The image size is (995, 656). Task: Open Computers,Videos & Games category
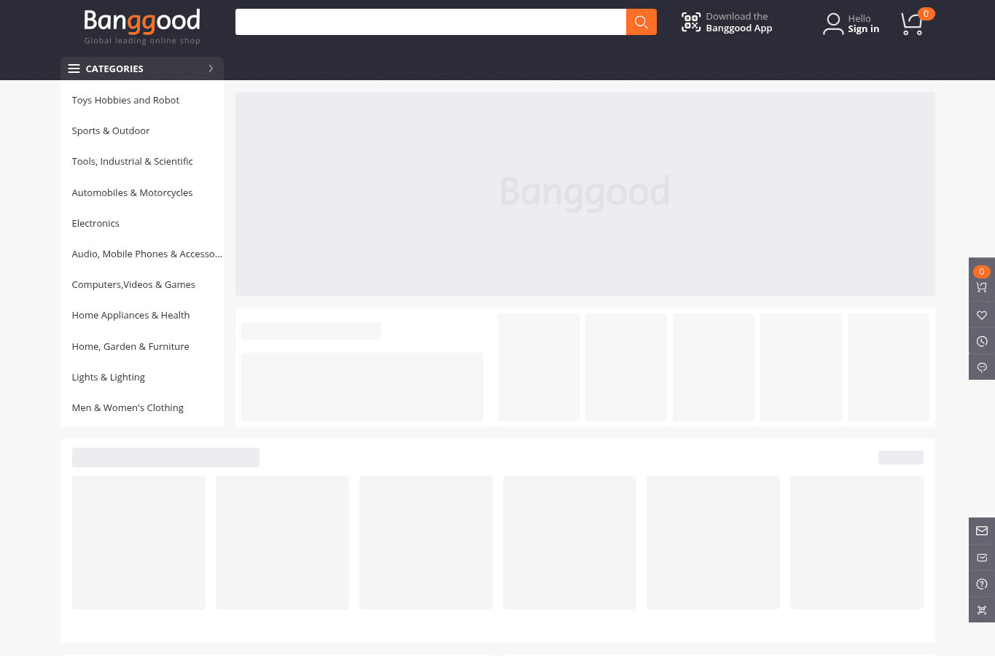[x=133, y=284]
